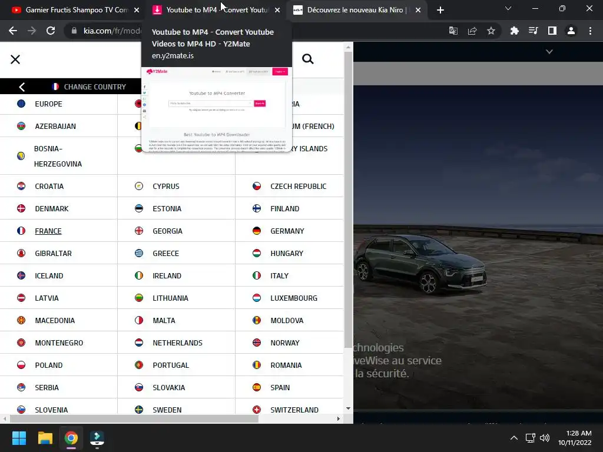
Task: Choose Montenegro country
Action: (59, 343)
